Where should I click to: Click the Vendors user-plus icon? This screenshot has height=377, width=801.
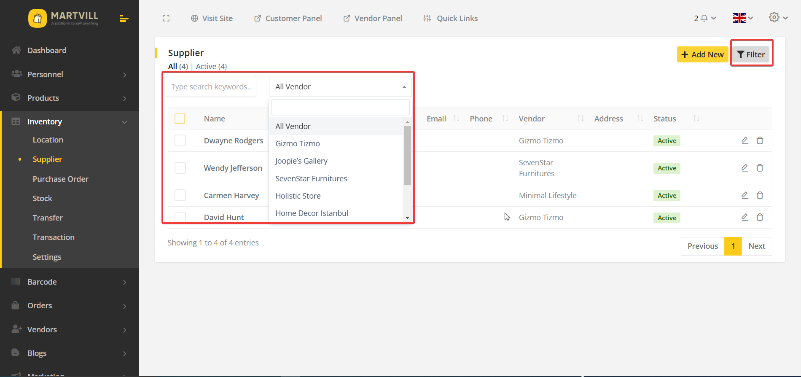pos(16,329)
